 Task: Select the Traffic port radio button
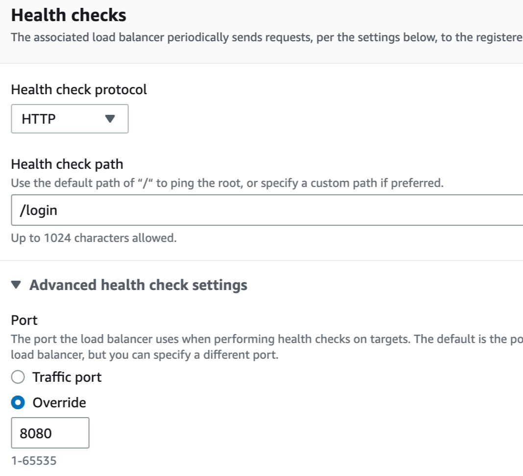pos(18,377)
